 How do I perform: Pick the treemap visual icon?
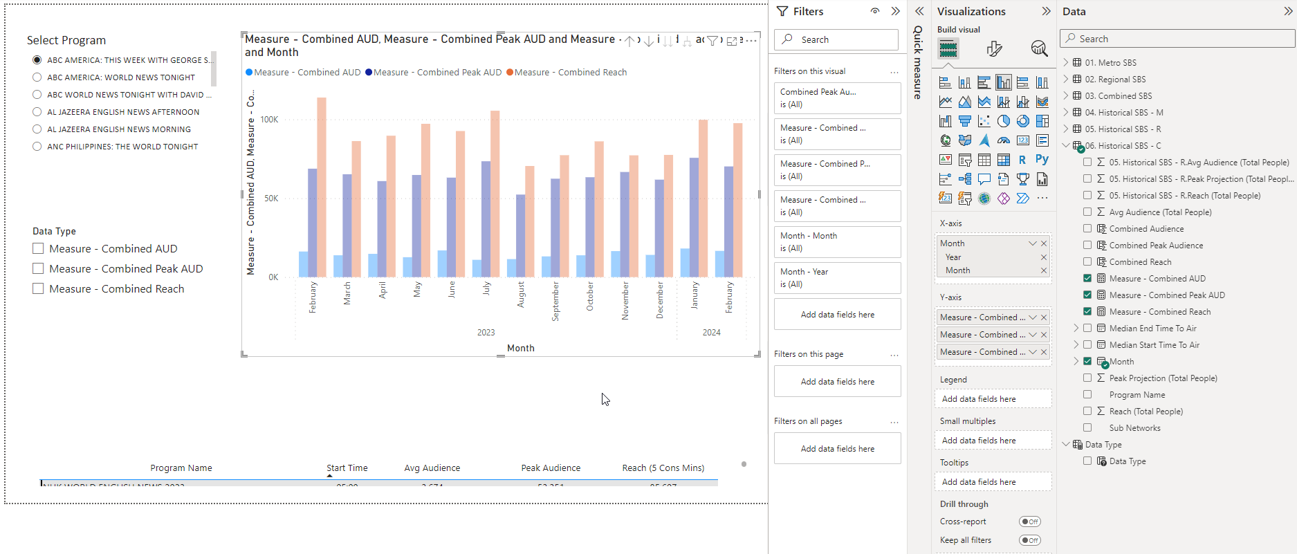click(x=1042, y=122)
